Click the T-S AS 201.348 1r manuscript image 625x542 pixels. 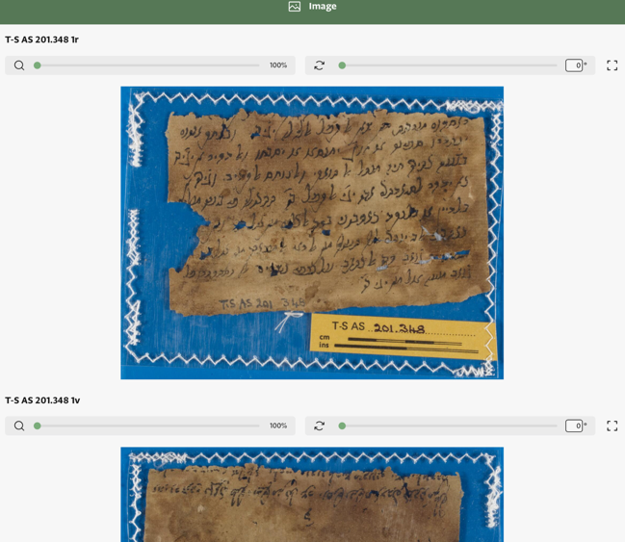click(312, 233)
